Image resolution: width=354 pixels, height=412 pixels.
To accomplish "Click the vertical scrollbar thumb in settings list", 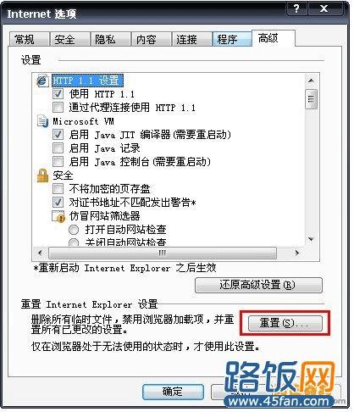I will click(x=311, y=99).
